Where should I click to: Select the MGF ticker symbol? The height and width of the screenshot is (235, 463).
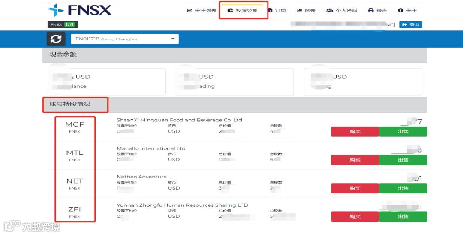(75, 124)
